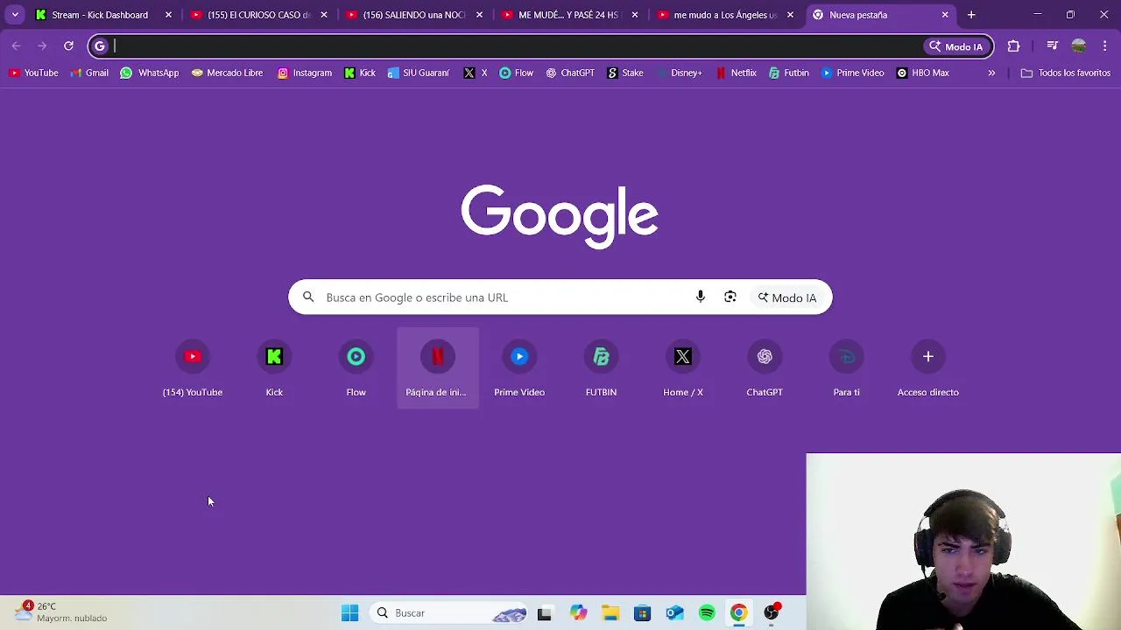This screenshot has width=1121, height=630.
Task: Open OBS Studio from the taskbar
Action: click(772, 613)
